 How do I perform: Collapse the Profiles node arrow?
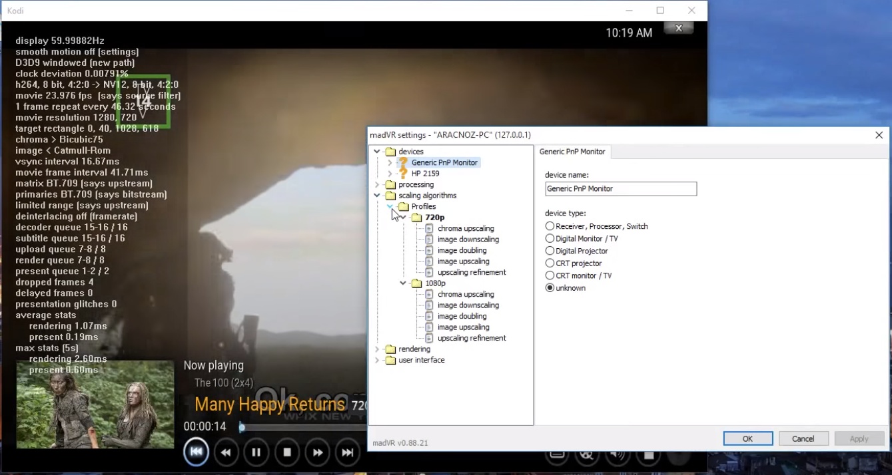click(390, 206)
